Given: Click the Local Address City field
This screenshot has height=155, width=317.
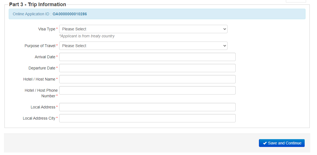Looking at the screenshot, I should [x=147, y=118].
